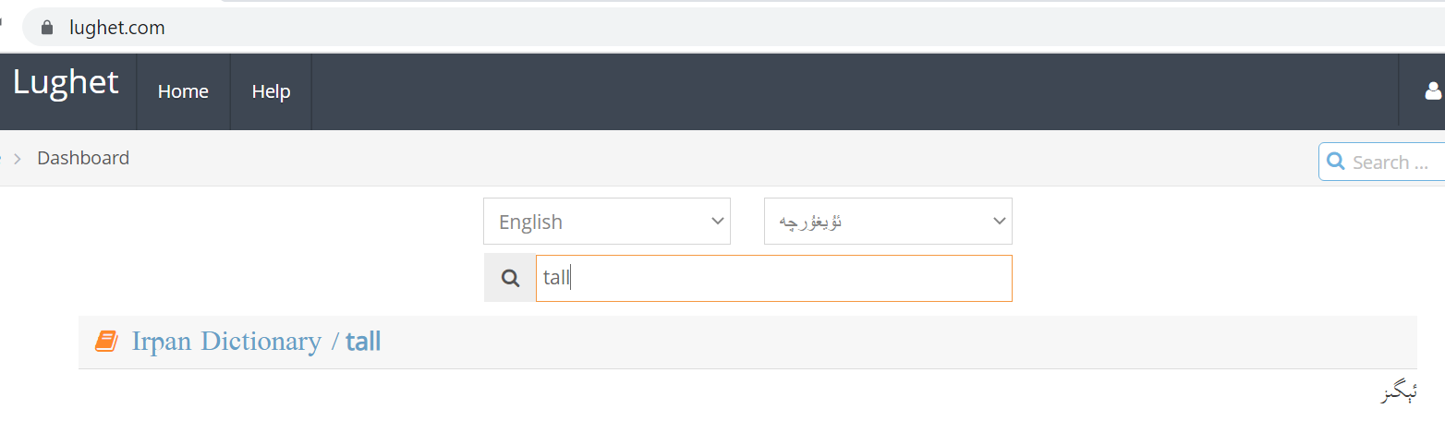Open the Home menu item
This screenshot has width=1445, height=433.
[x=183, y=91]
